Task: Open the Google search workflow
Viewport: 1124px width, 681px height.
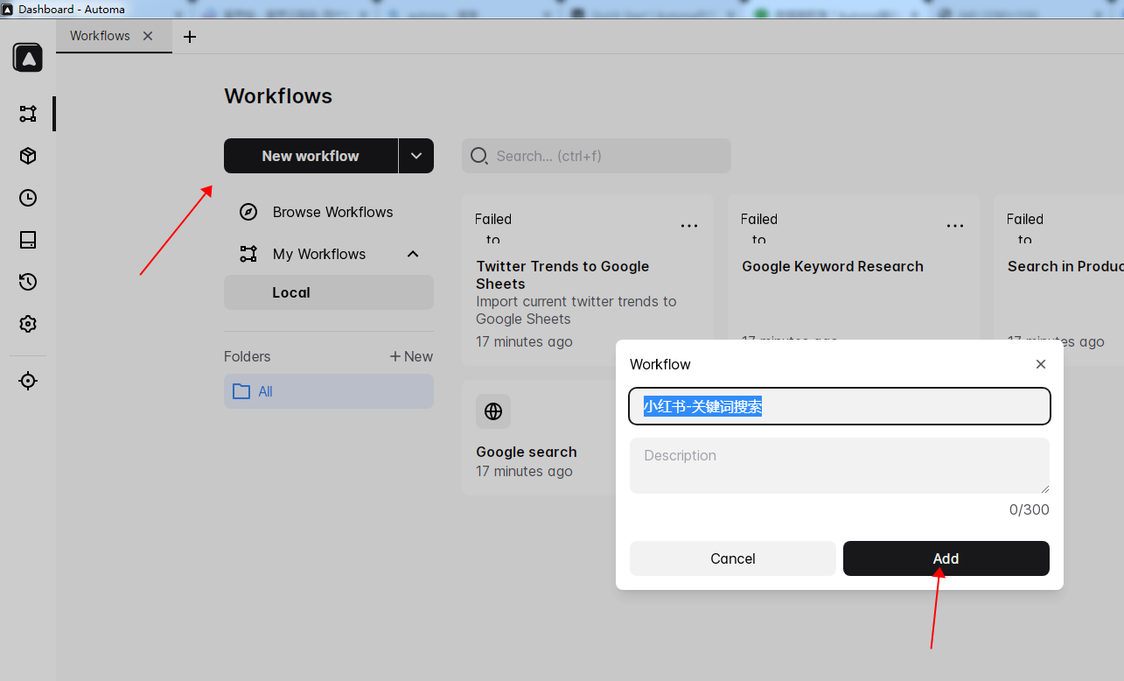Action: [527, 452]
